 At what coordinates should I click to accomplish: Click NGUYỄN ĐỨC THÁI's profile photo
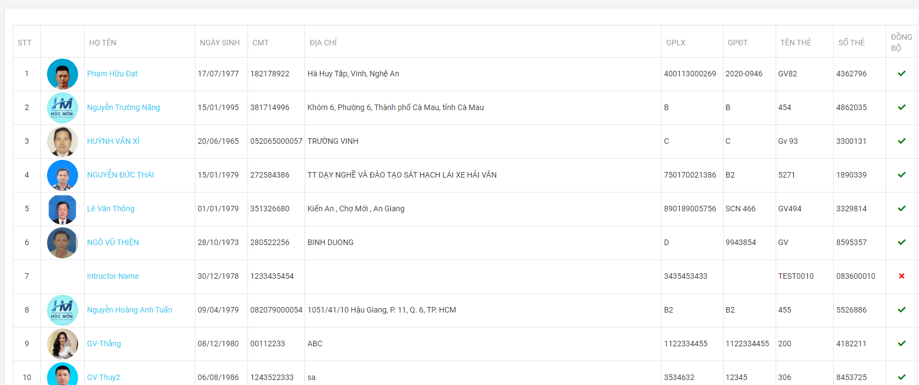(63, 175)
